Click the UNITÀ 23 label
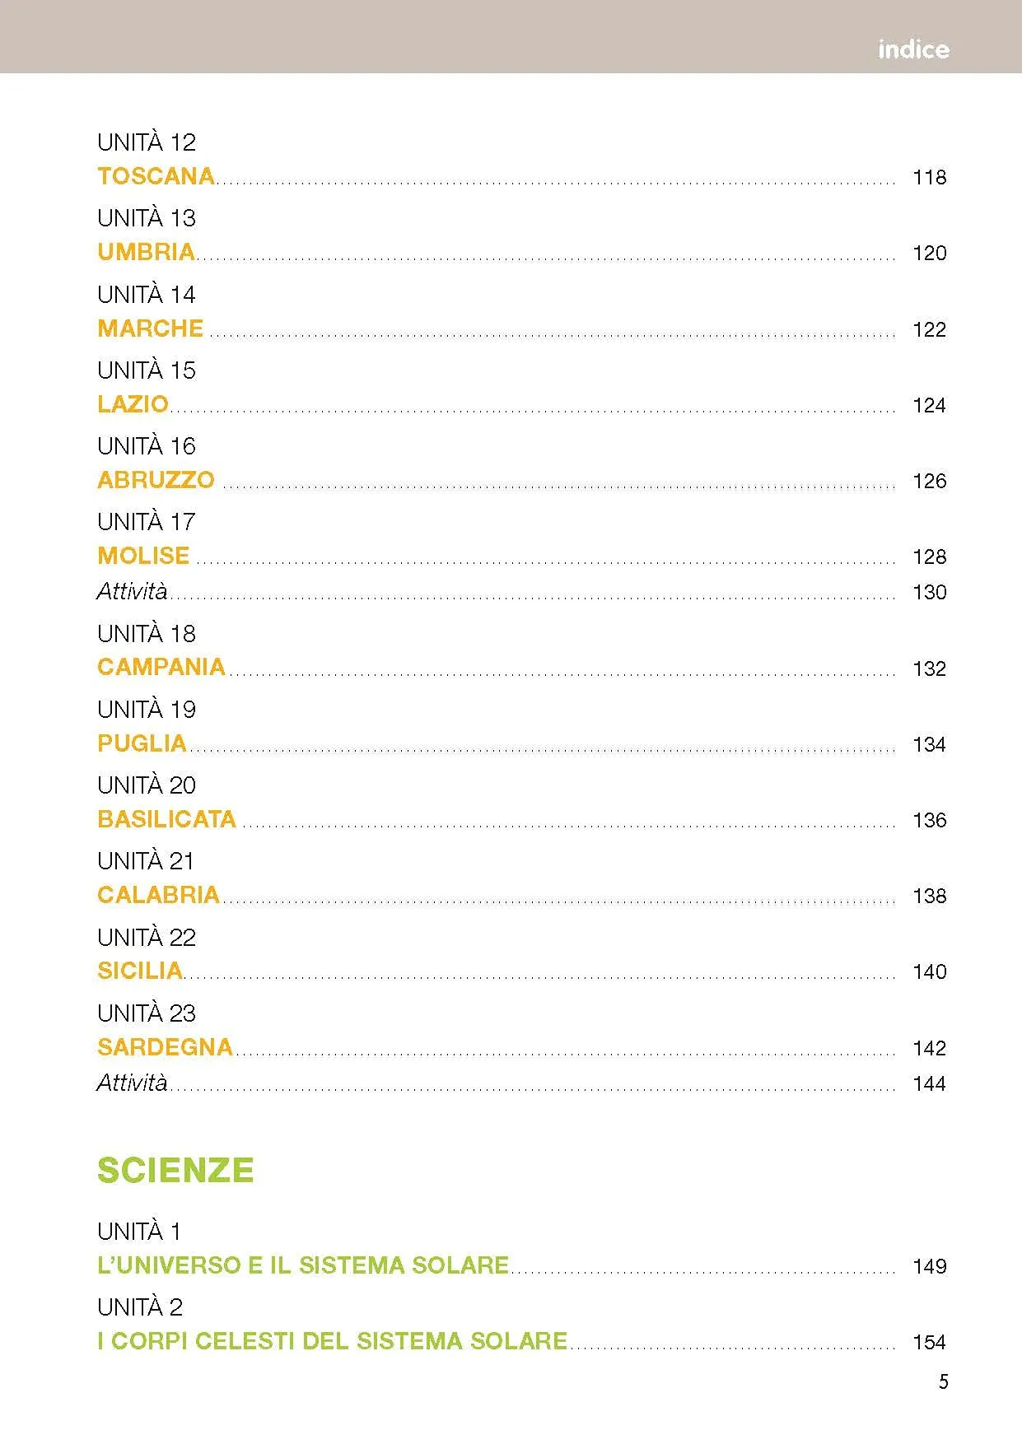This screenshot has width=1022, height=1444. click(147, 1013)
